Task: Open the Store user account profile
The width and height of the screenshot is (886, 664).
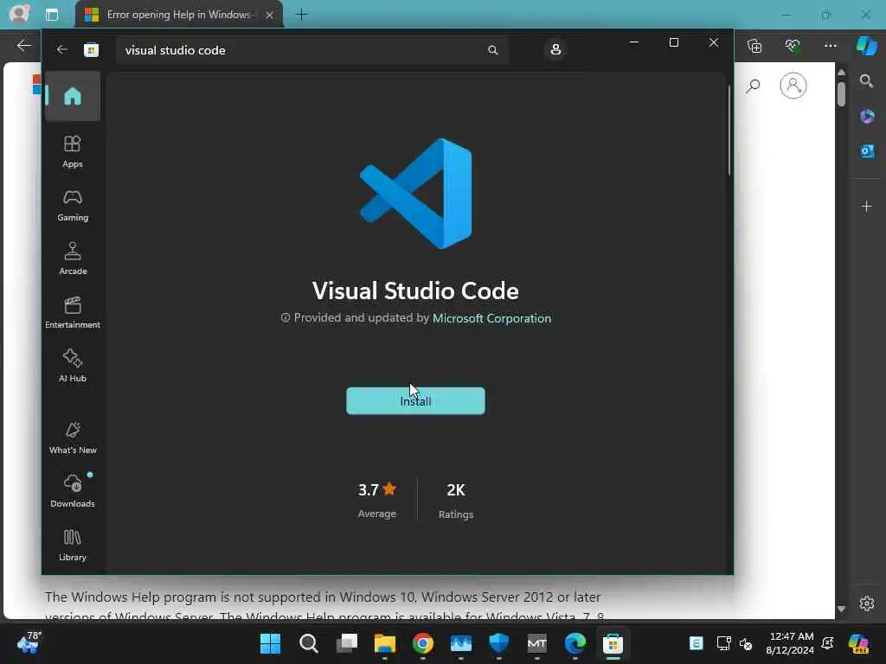Action: (555, 49)
